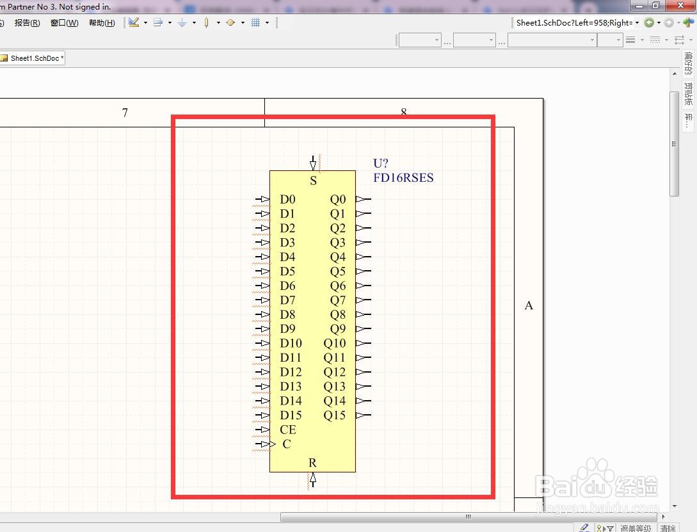Viewport: 697px width, 532px height.
Task: Expand the address bar history dropdown
Action: pyautogui.click(x=637, y=22)
